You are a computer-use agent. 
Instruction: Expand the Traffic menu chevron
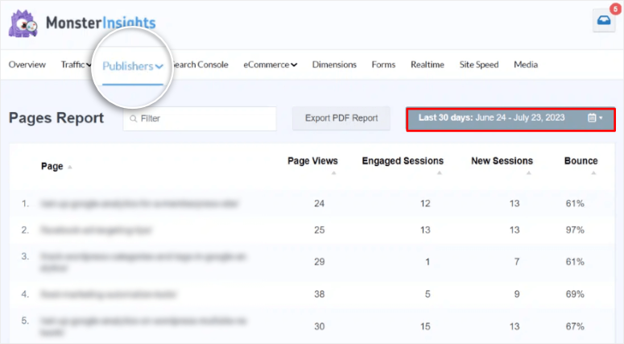[89, 65]
